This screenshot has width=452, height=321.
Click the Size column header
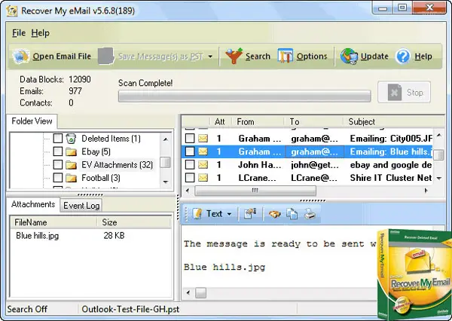pos(134,222)
